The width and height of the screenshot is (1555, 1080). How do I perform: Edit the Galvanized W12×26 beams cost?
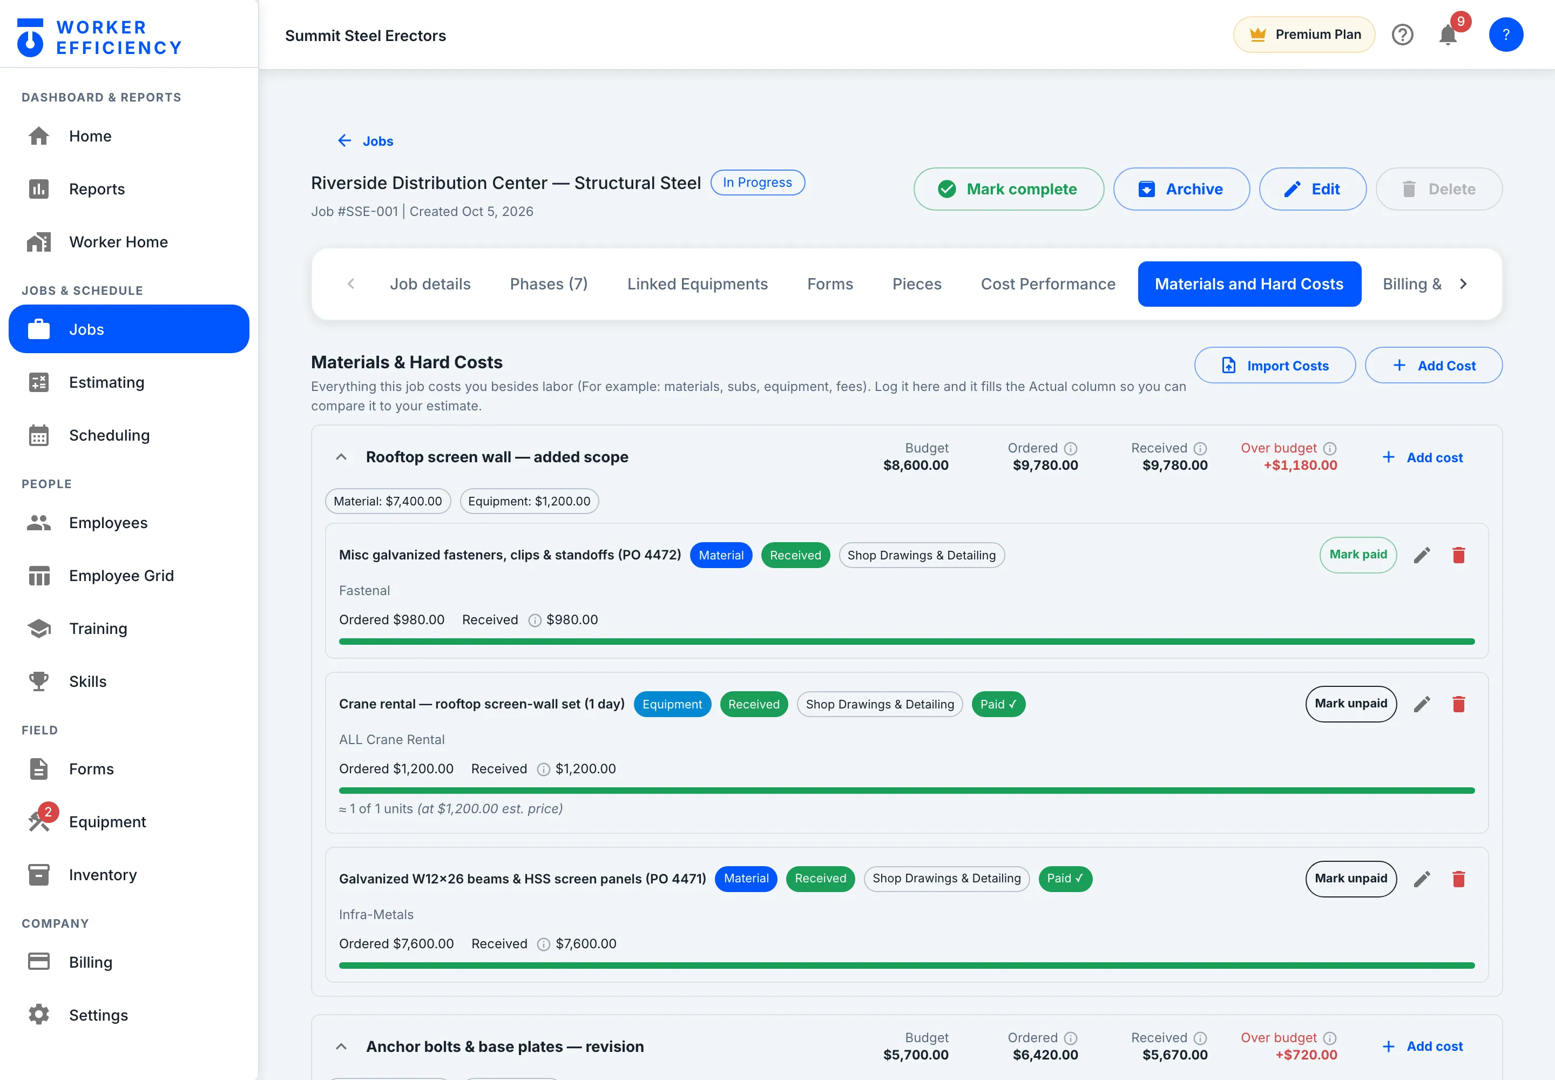pyautogui.click(x=1422, y=879)
